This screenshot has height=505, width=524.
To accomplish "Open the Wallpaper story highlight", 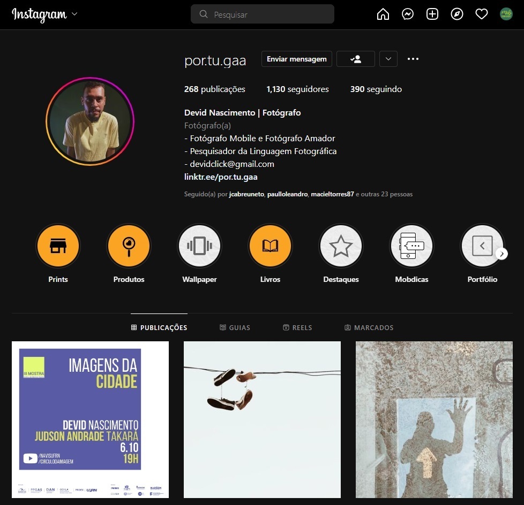I will [x=199, y=246].
